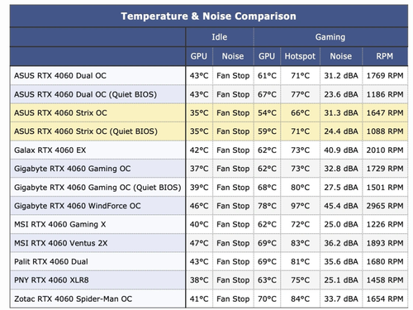
Task: Click the Hotspot column header
Action: click(300, 56)
